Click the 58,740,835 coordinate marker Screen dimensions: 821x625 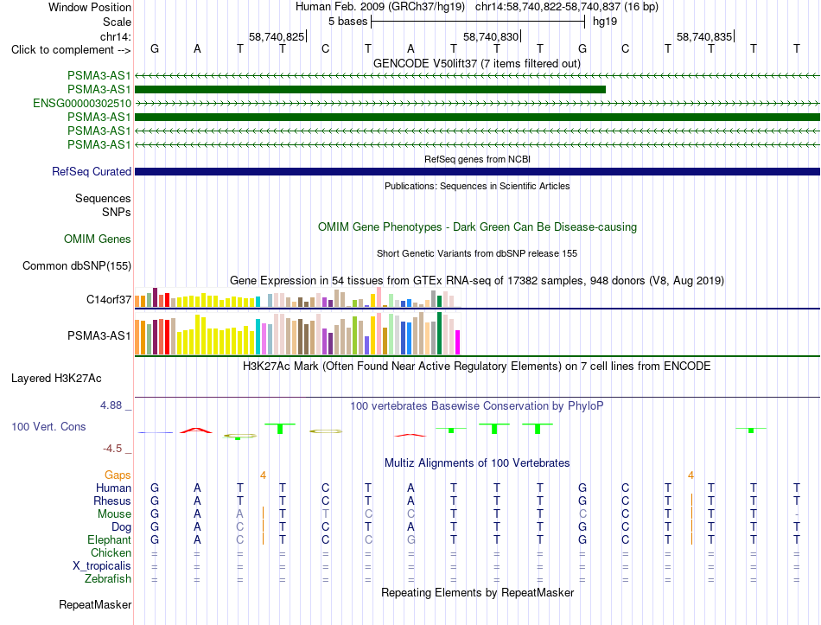pyautogui.click(x=704, y=36)
